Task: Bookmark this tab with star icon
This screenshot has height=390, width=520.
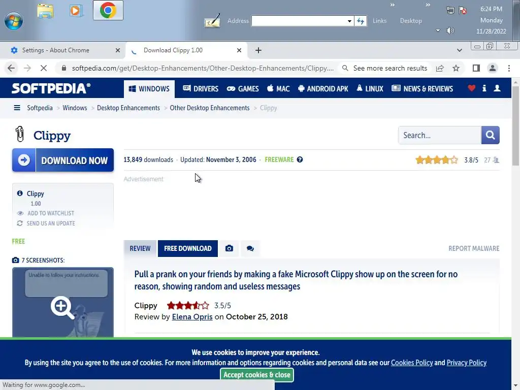Action: coord(456,69)
